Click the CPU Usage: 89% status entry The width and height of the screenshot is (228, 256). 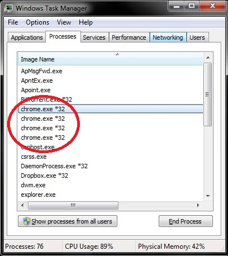89,246
